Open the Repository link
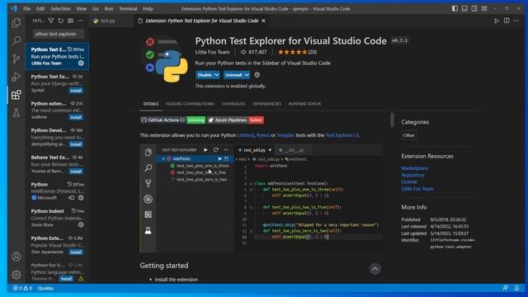This screenshot has height=297, width=528. click(412, 175)
